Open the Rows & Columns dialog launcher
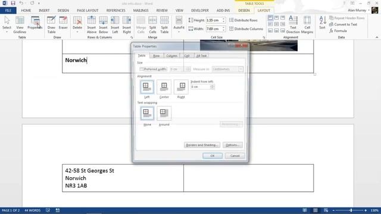The width and height of the screenshot is (381, 214). click(132, 37)
